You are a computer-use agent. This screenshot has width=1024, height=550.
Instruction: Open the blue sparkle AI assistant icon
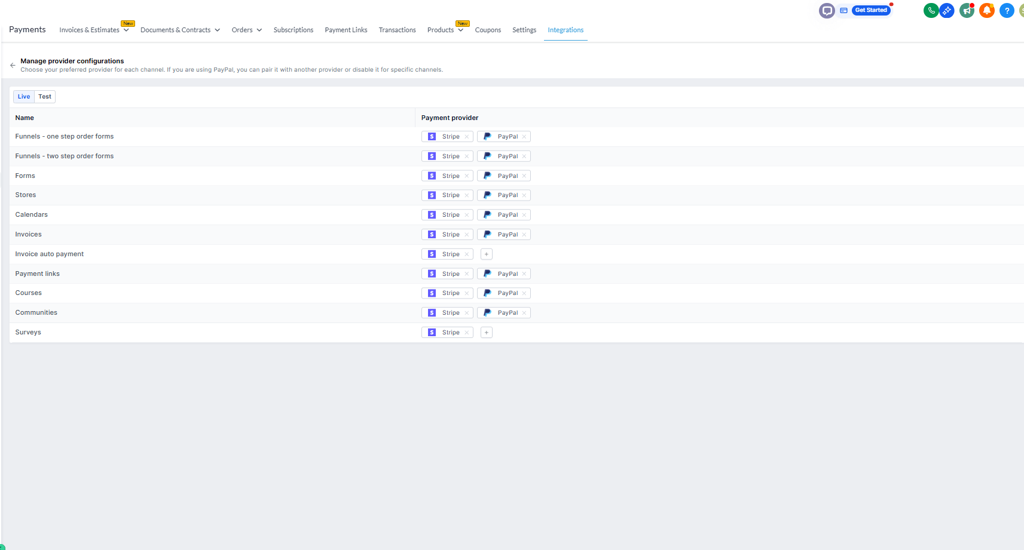tap(947, 10)
